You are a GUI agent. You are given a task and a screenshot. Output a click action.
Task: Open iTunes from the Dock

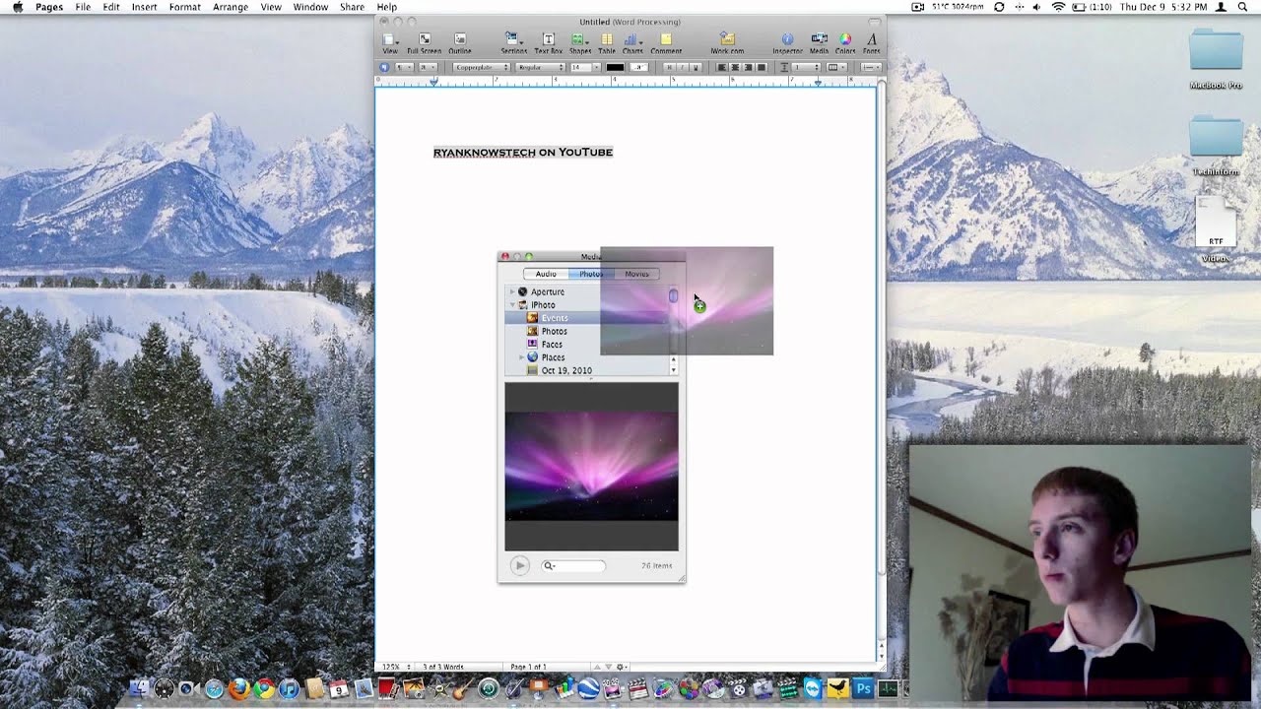click(x=289, y=689)
